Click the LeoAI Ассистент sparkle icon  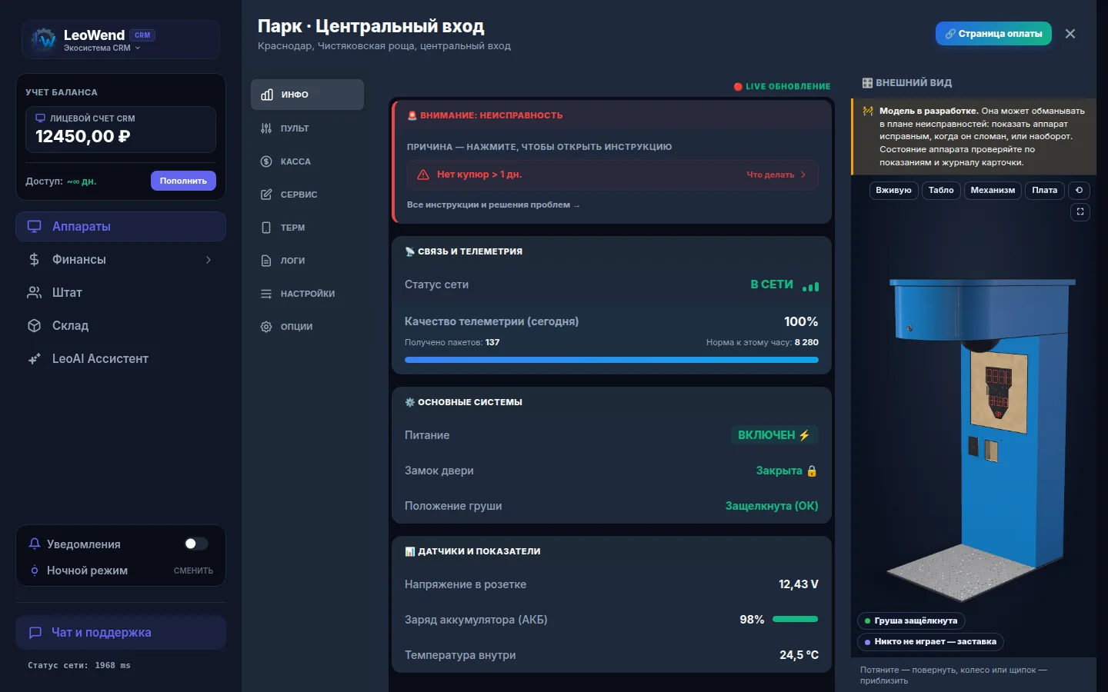34,359
